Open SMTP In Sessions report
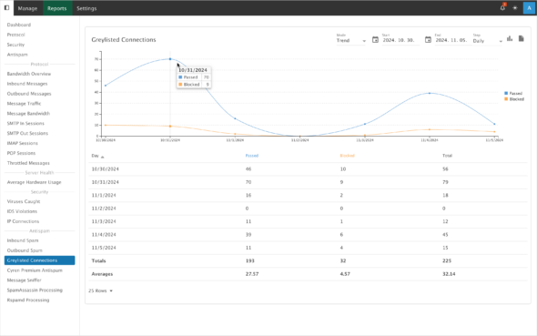 [25, 123]
